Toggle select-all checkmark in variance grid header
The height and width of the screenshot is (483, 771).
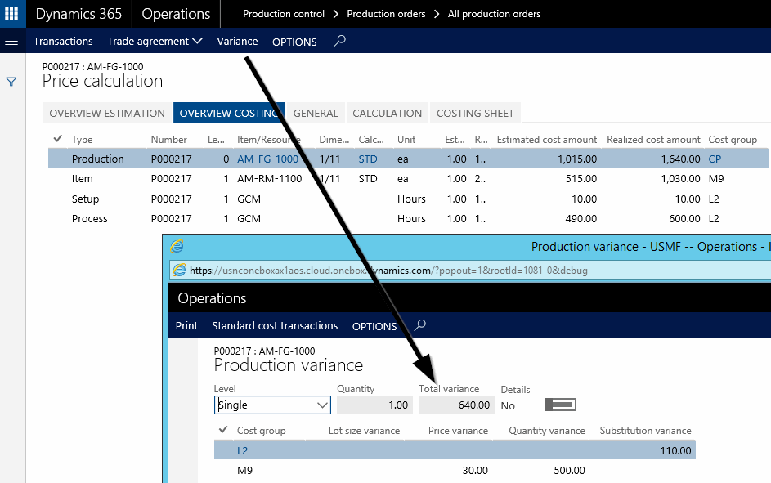coord(222,430)
